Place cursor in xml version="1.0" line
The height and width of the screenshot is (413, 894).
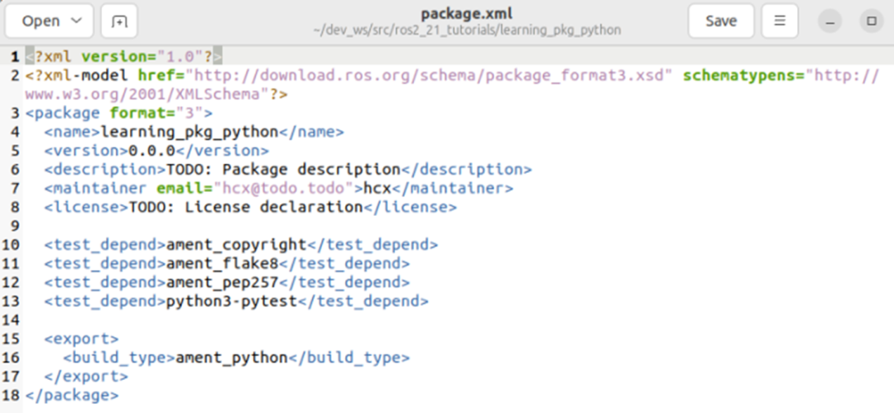point(123,56)
